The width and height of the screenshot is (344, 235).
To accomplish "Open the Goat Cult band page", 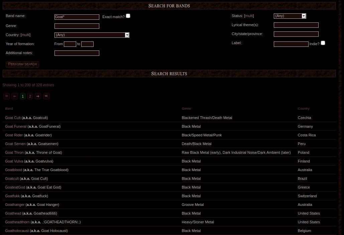I will click(x=13, y=118).
